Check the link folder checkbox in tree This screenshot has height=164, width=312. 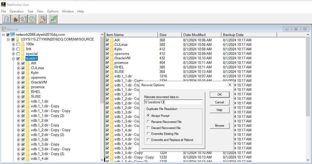pos(18,49)
